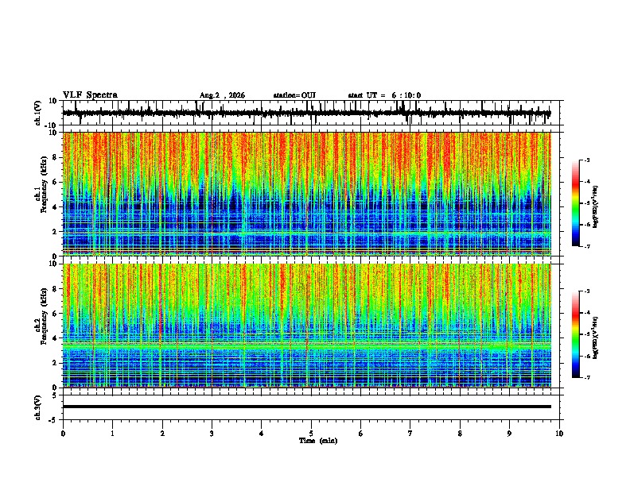630x486 pixels.
Task: Click time axis tick label 6
Action: [361, 434]
